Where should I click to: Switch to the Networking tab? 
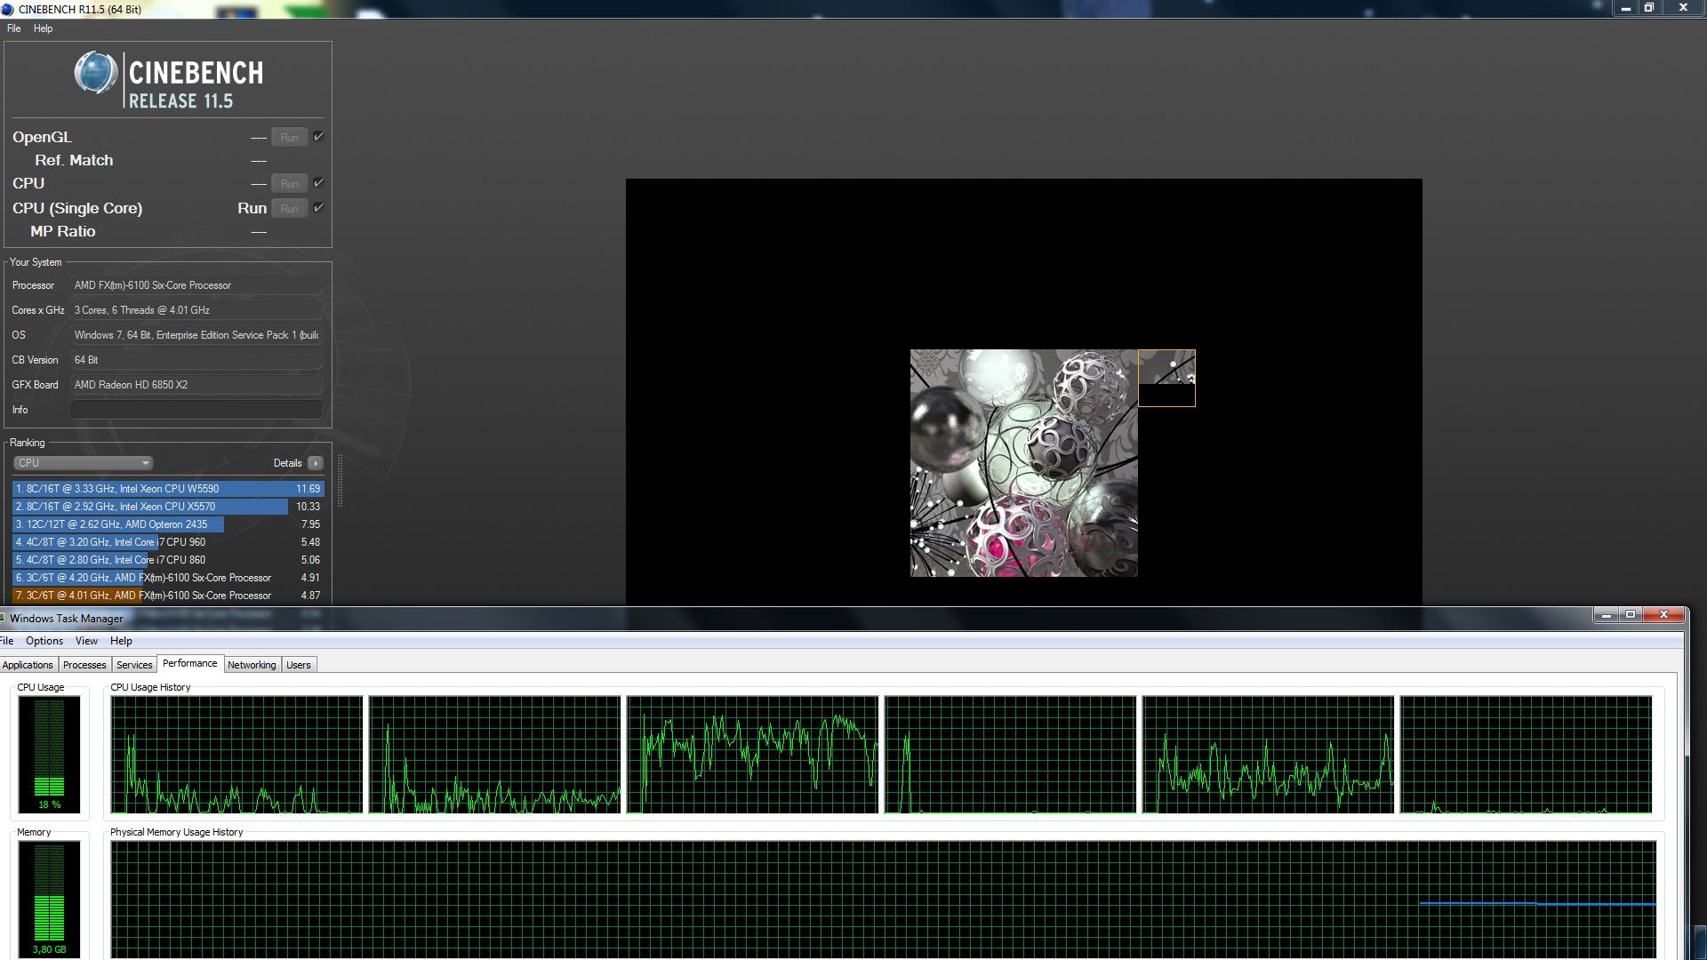click(x=252, y=665)
